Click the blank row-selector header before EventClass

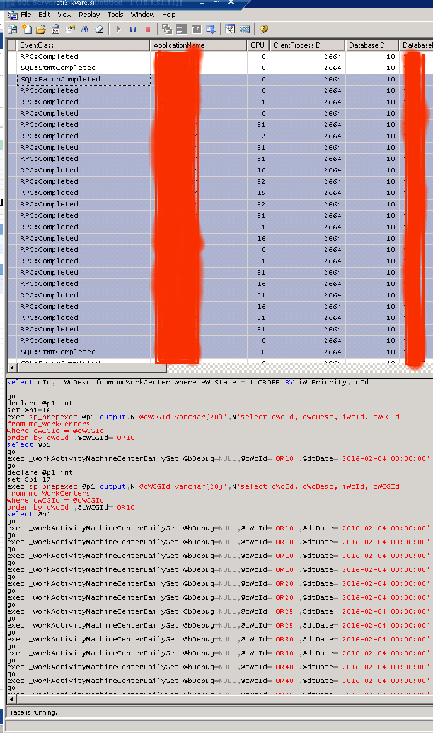tap(12, 45)
